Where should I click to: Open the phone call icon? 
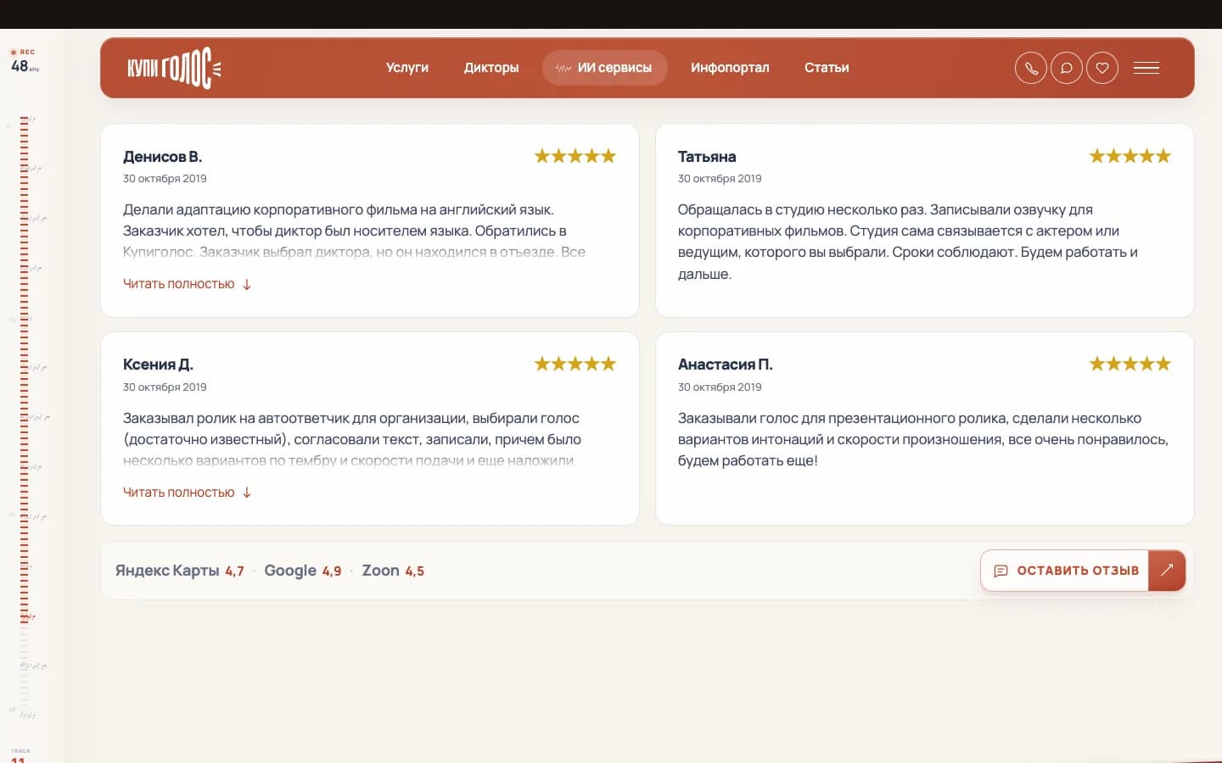1031,68
